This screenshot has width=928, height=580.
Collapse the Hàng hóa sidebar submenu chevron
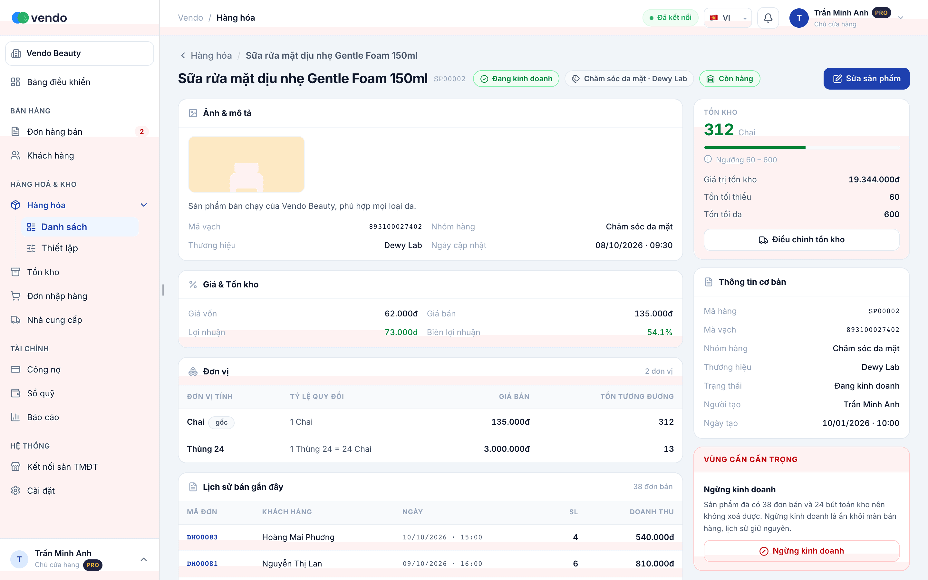pyautogui.click(x=144, y=205)
